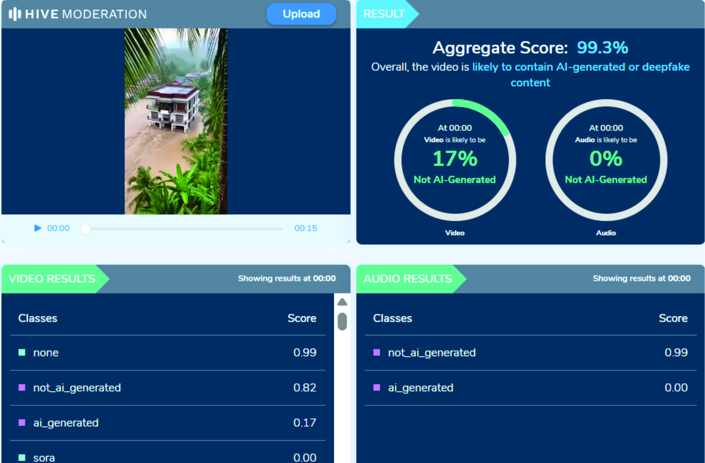Viewport: 705px width, 463px height.
Task: Click the green swatch beside 'none' class
Action: click(22, 352)
